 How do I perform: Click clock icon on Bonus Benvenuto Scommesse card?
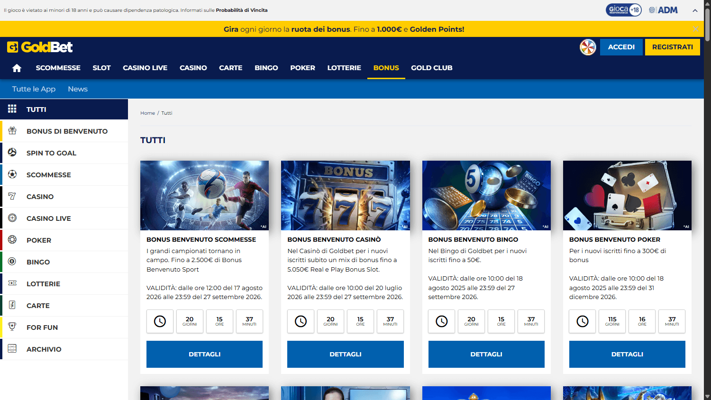(x=160, y=321)
